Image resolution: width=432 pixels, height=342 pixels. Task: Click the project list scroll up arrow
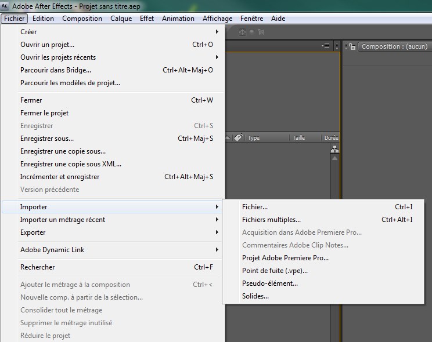click(334, 158)
